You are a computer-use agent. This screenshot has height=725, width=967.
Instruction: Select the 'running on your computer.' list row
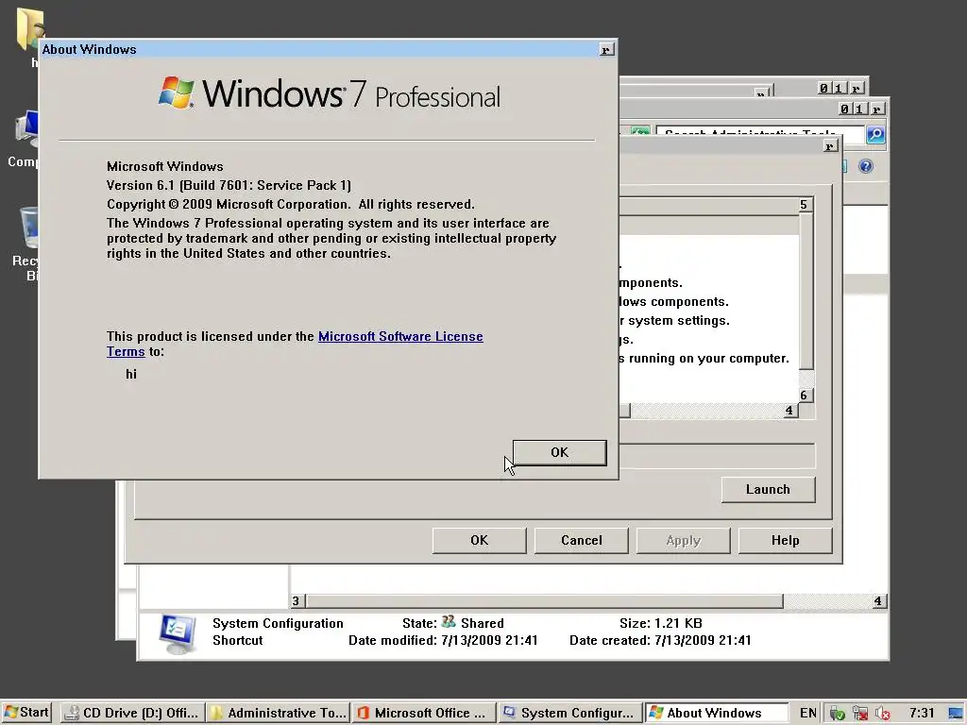708,358
